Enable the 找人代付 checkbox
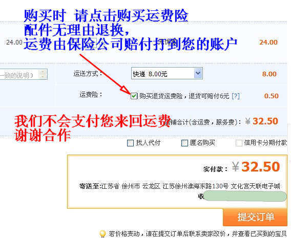Image resolution: width=291 pixels, height=238 pixels. pos(130,143)
